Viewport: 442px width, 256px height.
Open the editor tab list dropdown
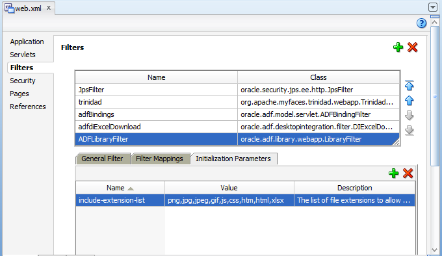433,7
